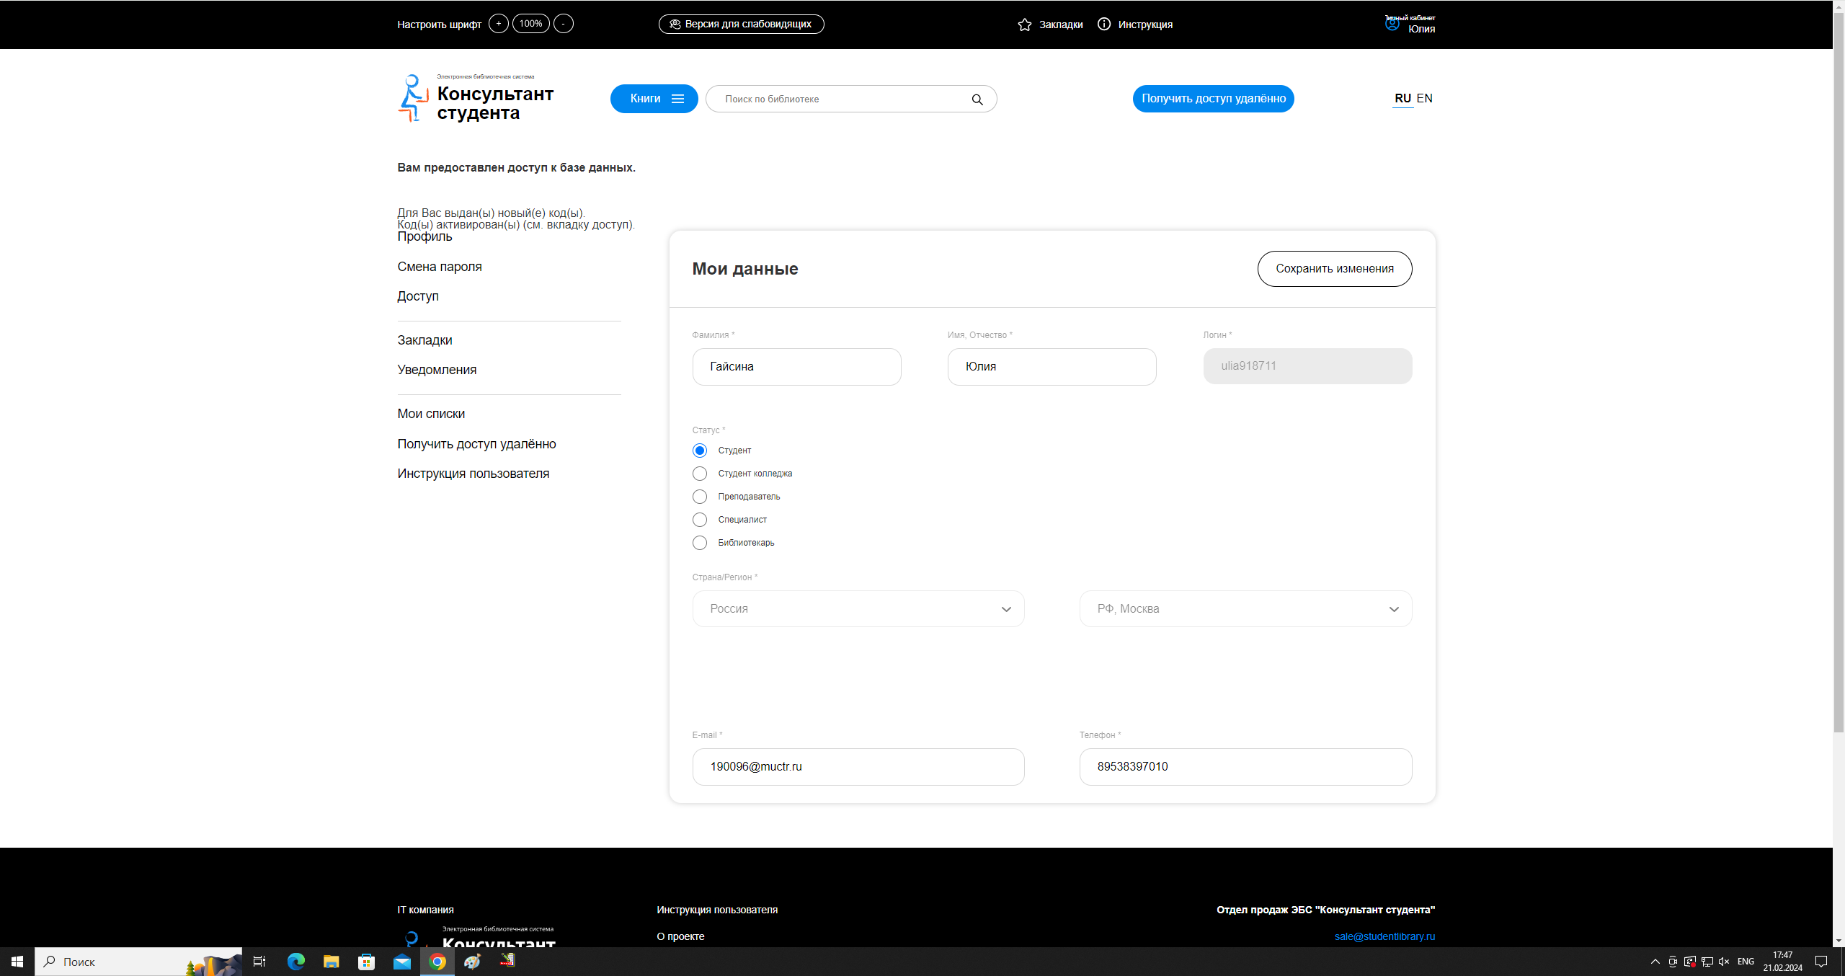1845x976 pixels.
Task: Click the taskbar clock showing 17:47
Action: click(x=1783, y=962)
